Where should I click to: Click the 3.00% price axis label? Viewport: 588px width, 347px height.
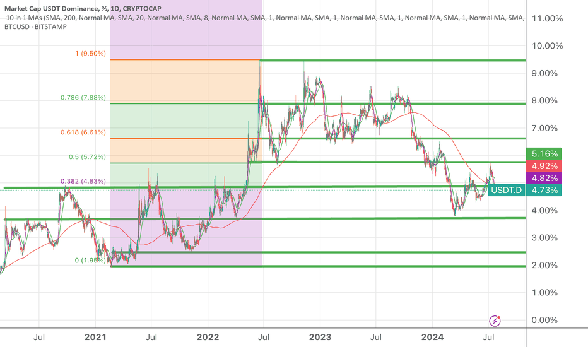544,238
